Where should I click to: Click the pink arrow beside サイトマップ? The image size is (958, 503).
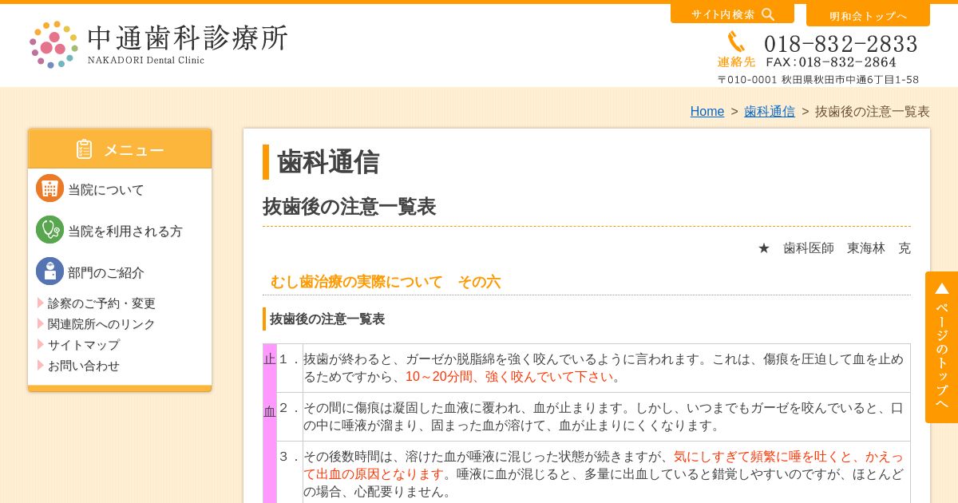(41, 344)
